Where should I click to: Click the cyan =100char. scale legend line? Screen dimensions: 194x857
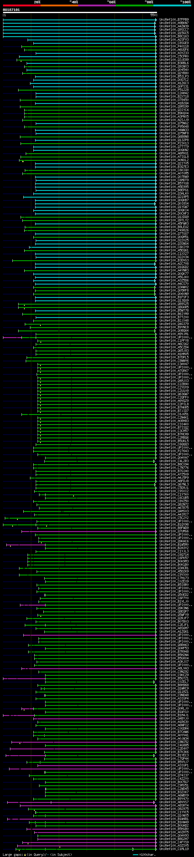point(135,854)
